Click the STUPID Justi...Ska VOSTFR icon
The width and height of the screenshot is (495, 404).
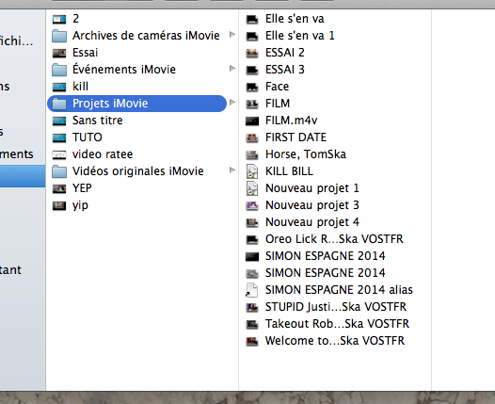pos(252,307)
